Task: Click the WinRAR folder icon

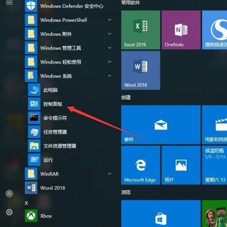Action: tap(31, 174)
